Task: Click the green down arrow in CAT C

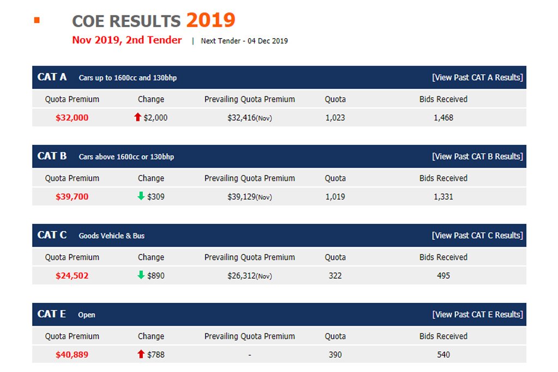Action: coord(141,275)
